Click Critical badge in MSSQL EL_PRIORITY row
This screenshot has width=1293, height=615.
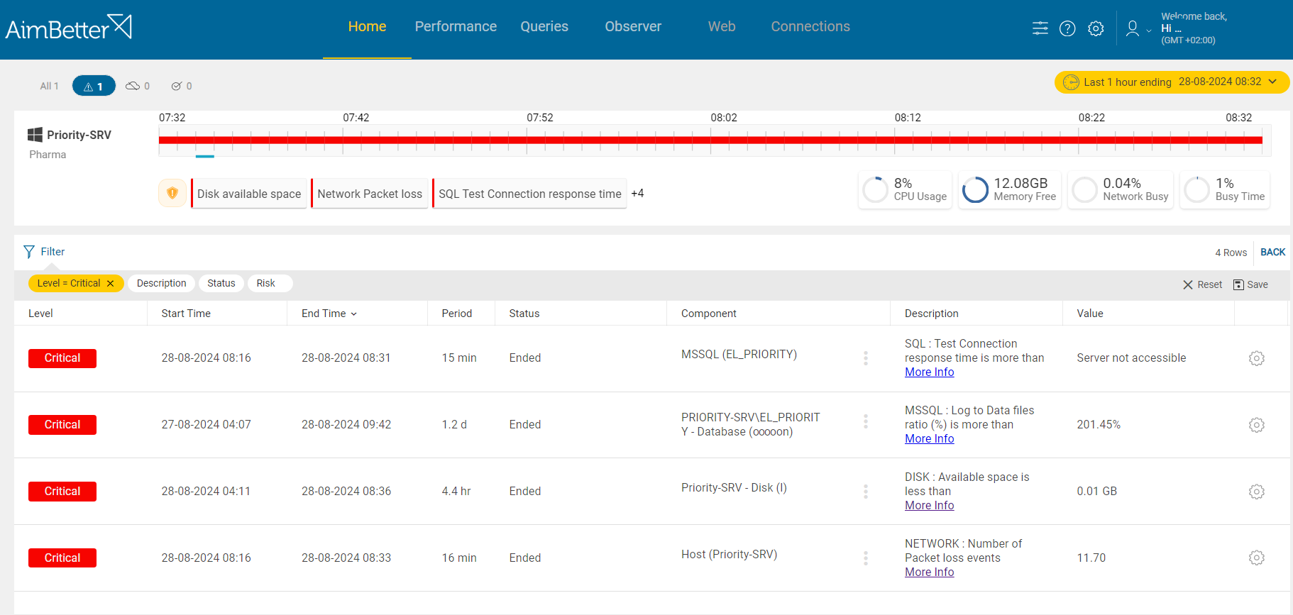pos(62,358)
